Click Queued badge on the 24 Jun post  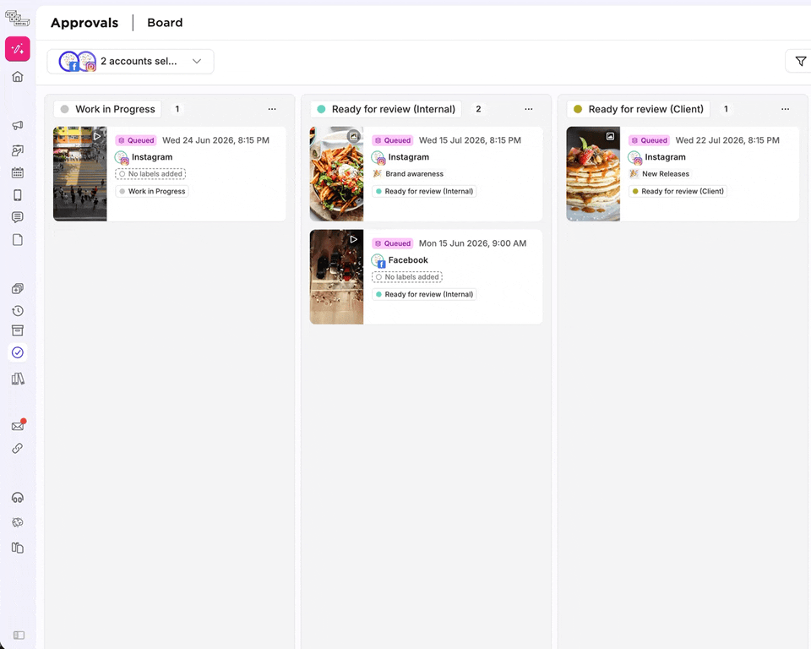136,140
